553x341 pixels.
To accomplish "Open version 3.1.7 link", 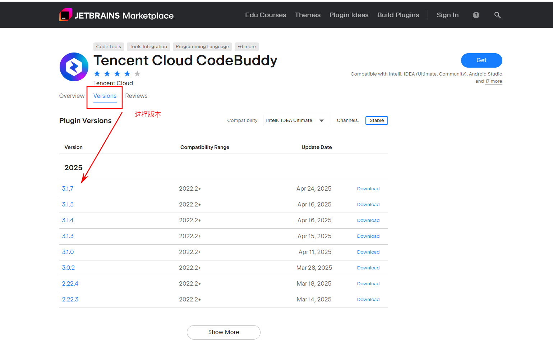I will (68, 188).
